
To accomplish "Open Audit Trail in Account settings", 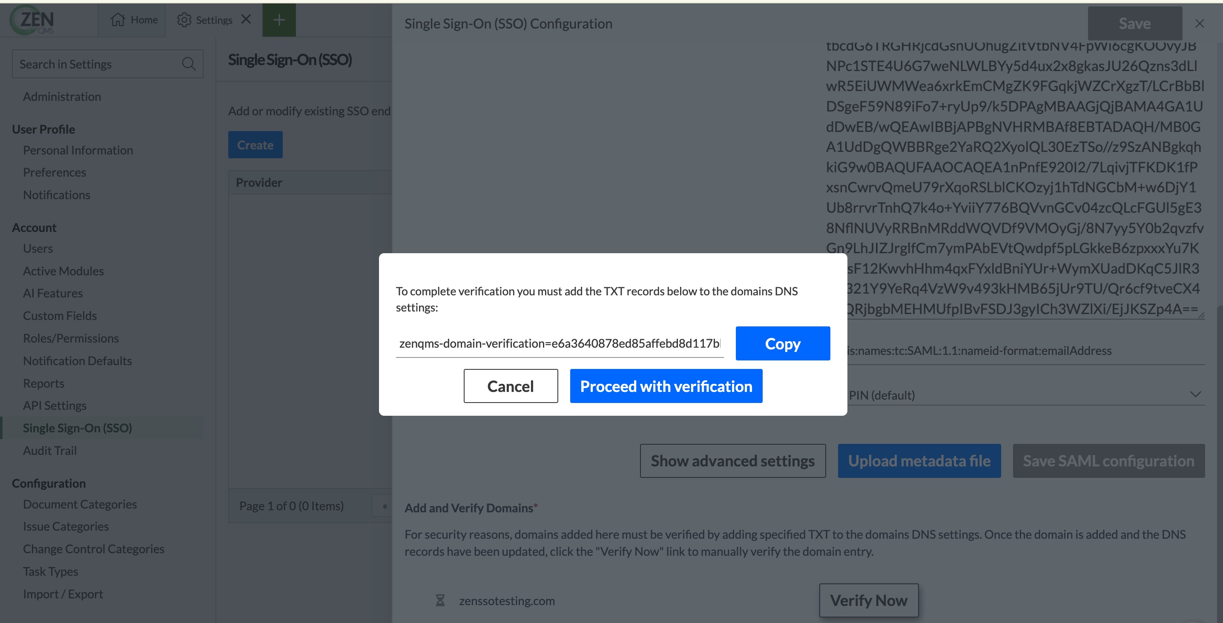I will coord(50,450).
